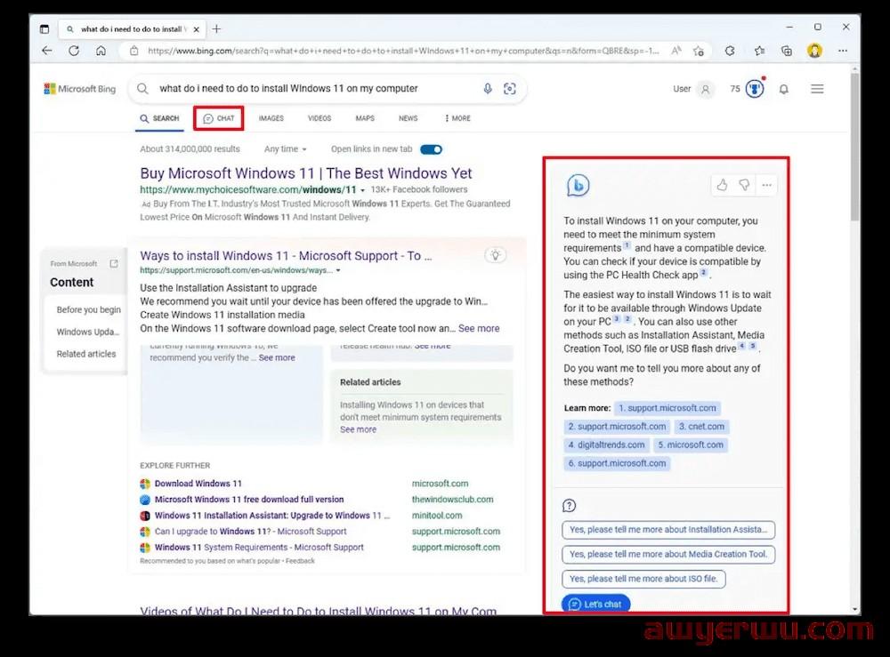Open Buy Microsoft Windows 11 ad link
The image size is (890, 657).
click(x=306, y=172)
